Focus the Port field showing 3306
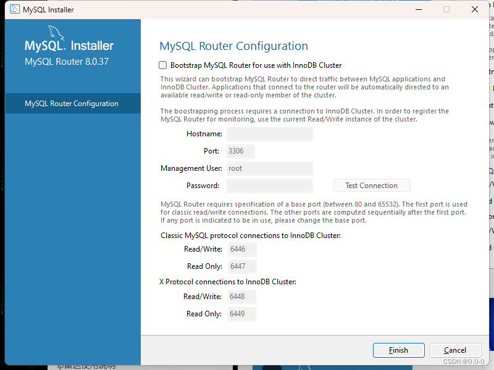Image resolution: width=494 pixels, height=370 pixels. pos(241,151)
